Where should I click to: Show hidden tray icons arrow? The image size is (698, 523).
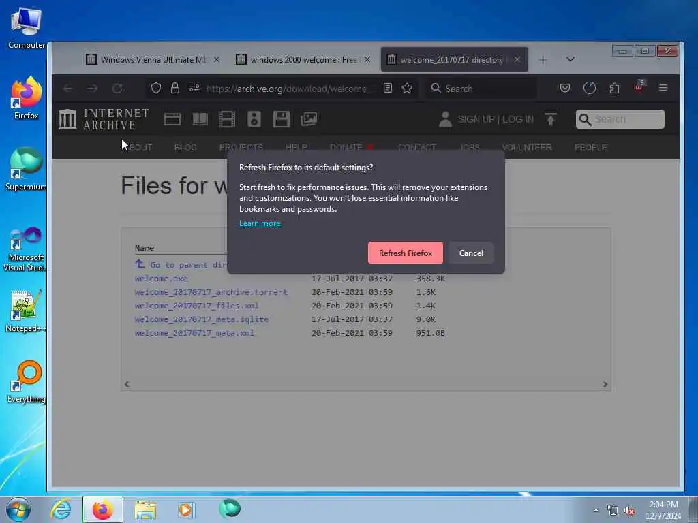(596, 510)
